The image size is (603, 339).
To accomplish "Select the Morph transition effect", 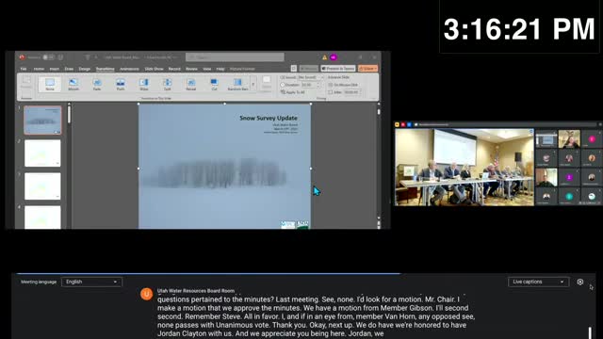I will [73, 84].
